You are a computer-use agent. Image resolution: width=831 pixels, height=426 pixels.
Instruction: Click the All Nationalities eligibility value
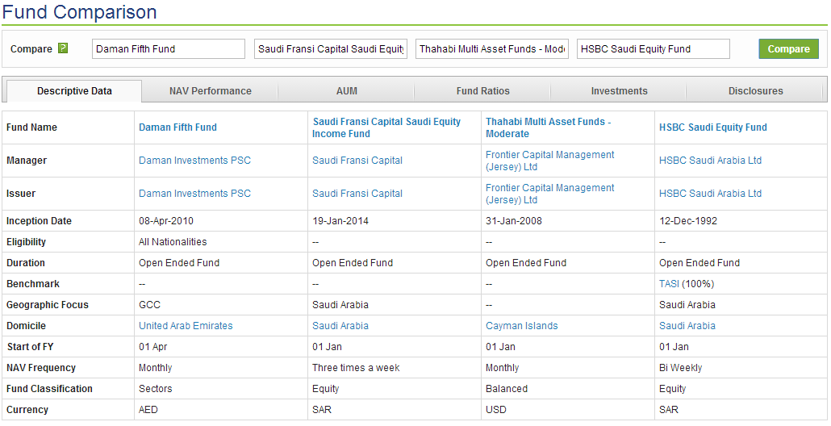coord(173,242)
